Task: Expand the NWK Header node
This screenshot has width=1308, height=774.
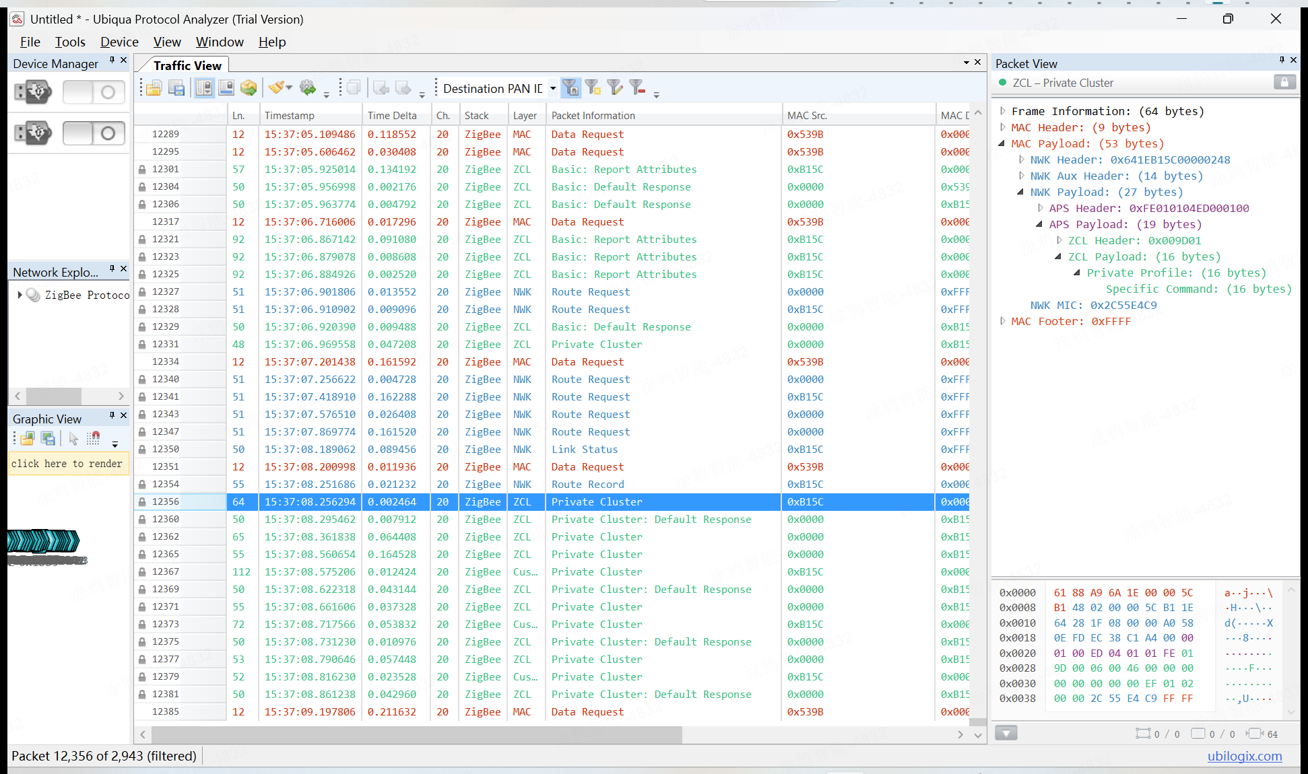Action: pyautogui.click(x=1021, y=160)
